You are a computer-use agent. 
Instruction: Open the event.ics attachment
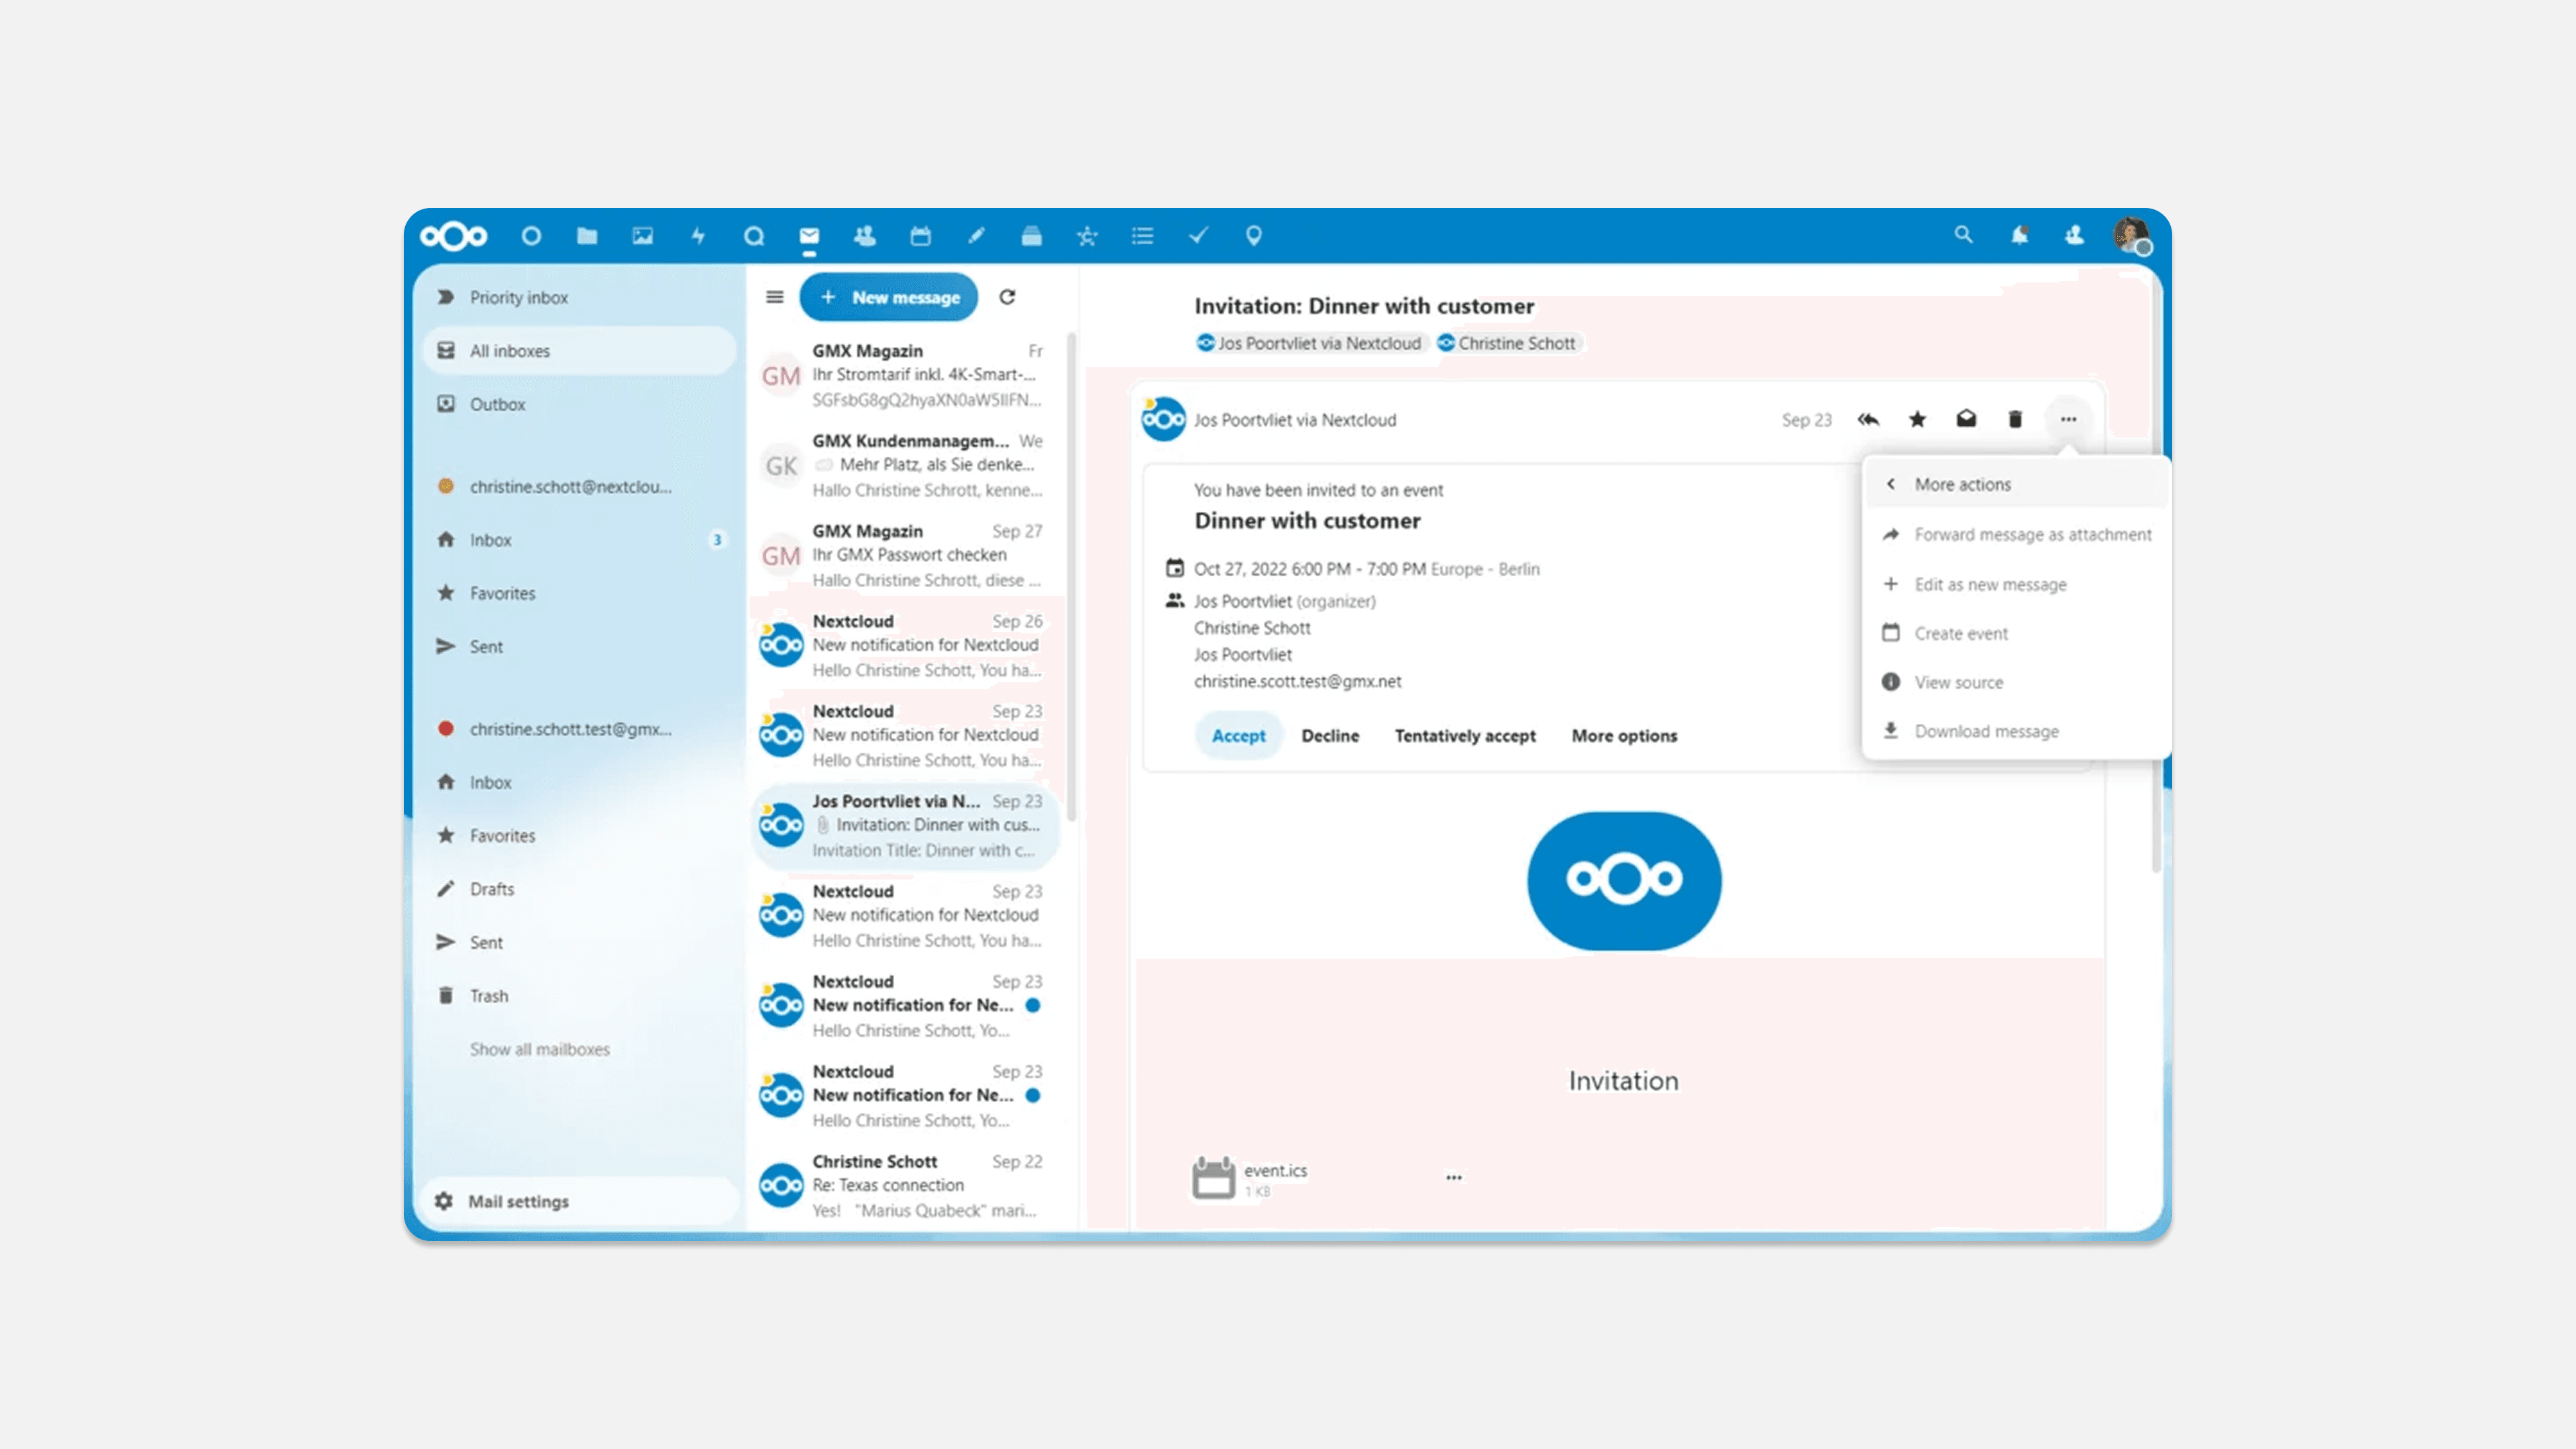1250,1178
